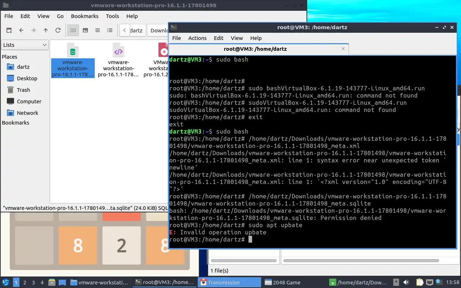
Task: Open Trash in Places sidebar
Action: coord(23,90)
